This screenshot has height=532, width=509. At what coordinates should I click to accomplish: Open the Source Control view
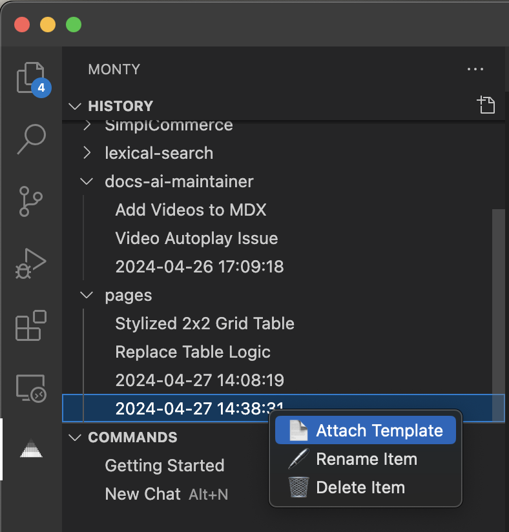[31, 201]
